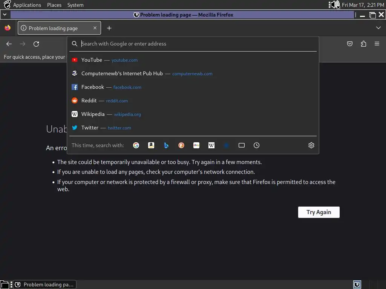
Task: Select the Problem loading page tab
Action: pyautogui.click(x=59, y=28)
